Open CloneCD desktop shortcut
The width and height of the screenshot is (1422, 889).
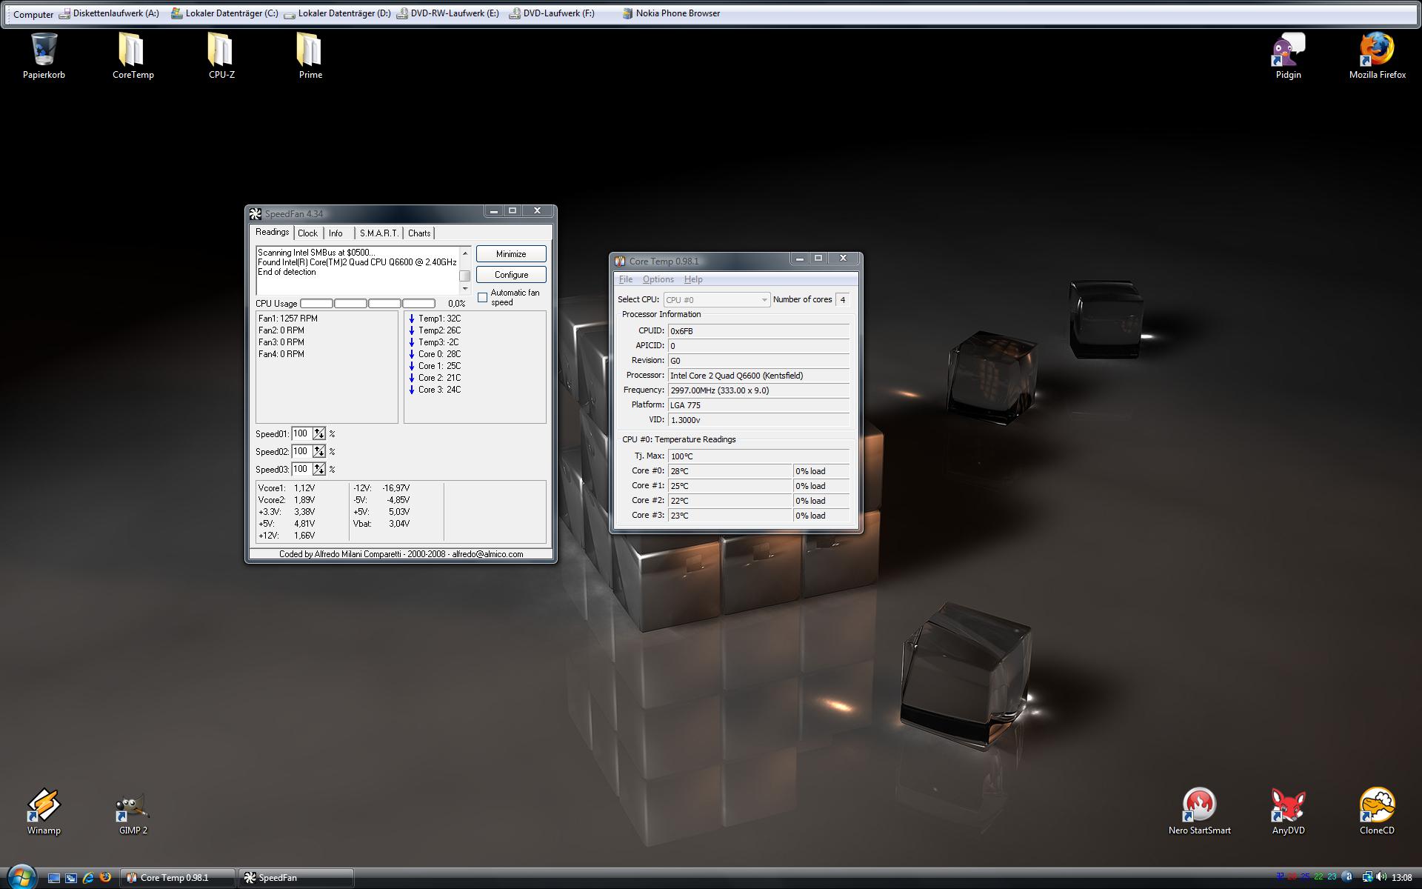coord(1377,810)
